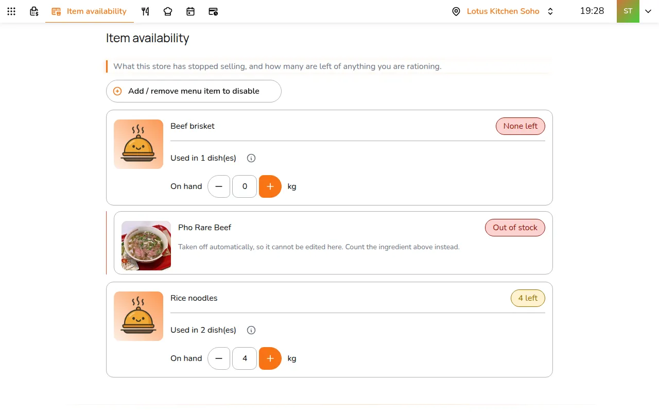Image resolution: width=659 pixels, height=412 pixels.
Task: Select the Item availability tab
Action: [90, 11]
